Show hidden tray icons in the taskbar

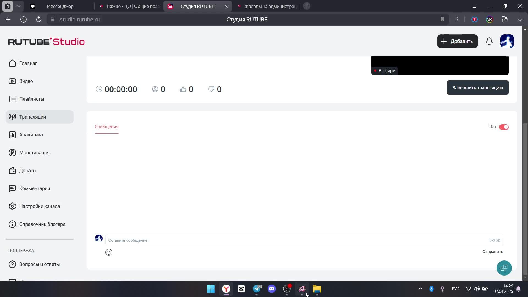[x=420, y=289]
